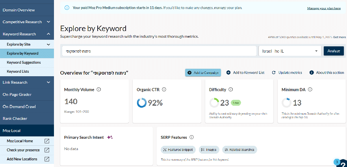
Task: Click the info icon next to Minimum DA
Action: point(310,90)
